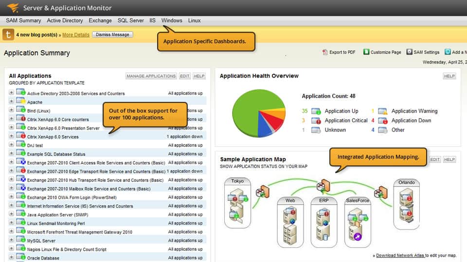467x262 pixels.
Task: Click the Citrix XenApp Core counters icon
Action: pos(21,118)
